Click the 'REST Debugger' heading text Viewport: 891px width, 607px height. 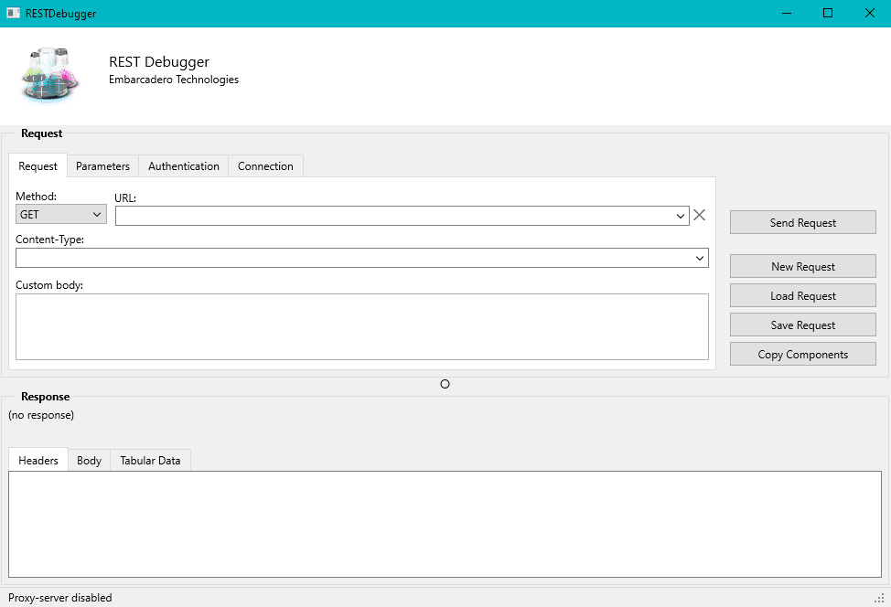click(159, 61)
